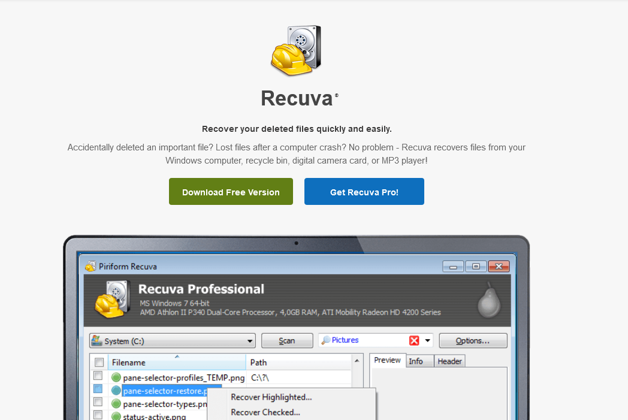Screen dimensions: 628x420
Task: Click the 'MS Windows 7 64-bit' text
Action: pos(174,303)
